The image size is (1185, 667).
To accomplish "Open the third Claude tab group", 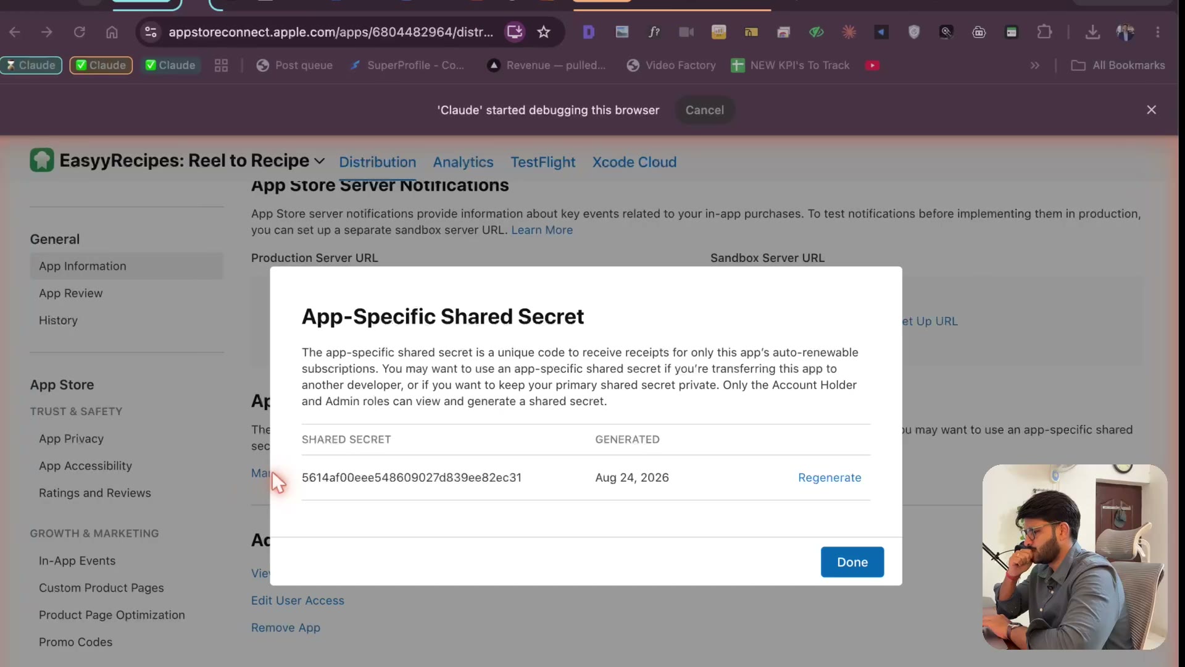I will click(x=170, y=65).
